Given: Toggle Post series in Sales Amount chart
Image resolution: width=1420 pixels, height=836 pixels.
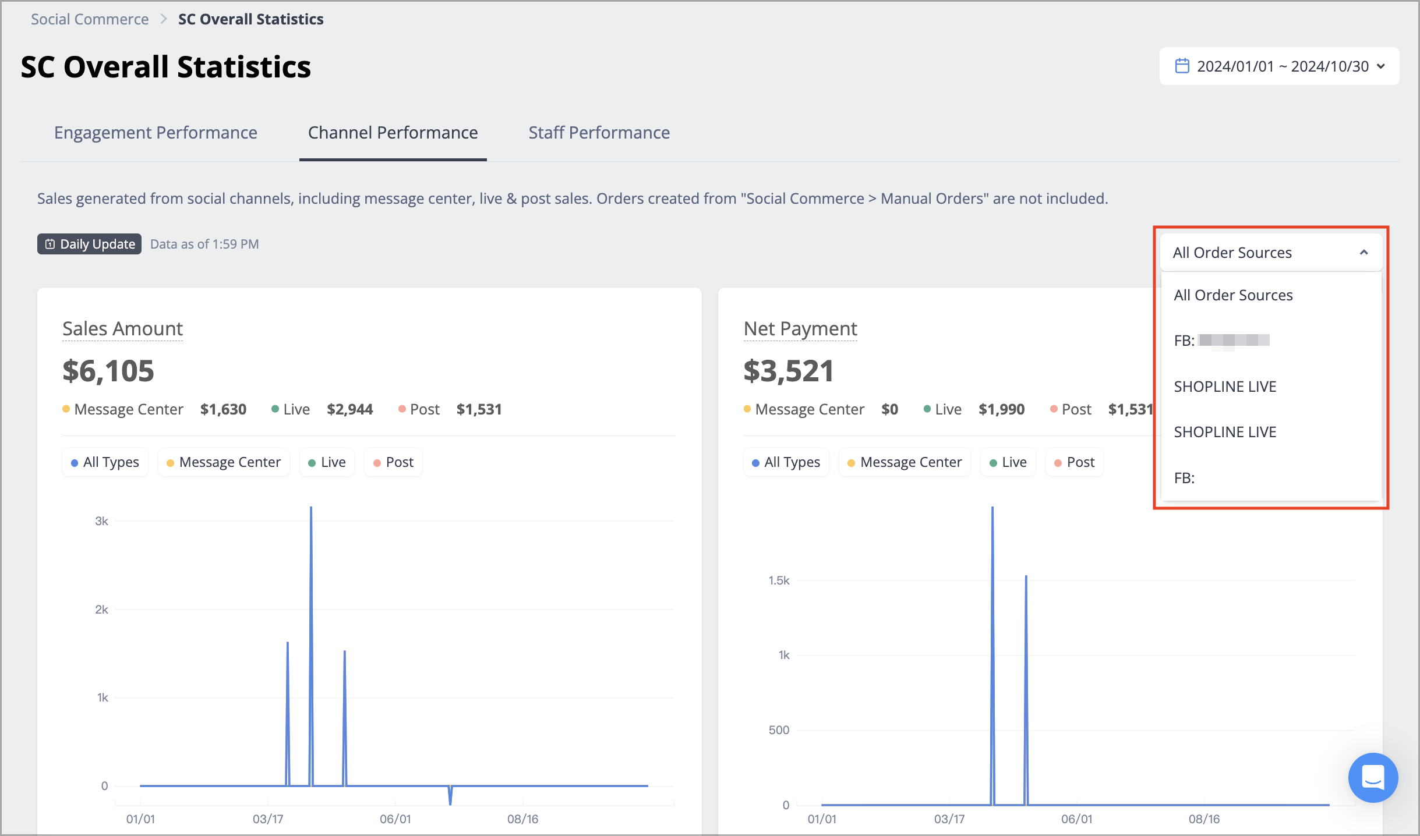Looking at the screenshot, I should (393, 462).
